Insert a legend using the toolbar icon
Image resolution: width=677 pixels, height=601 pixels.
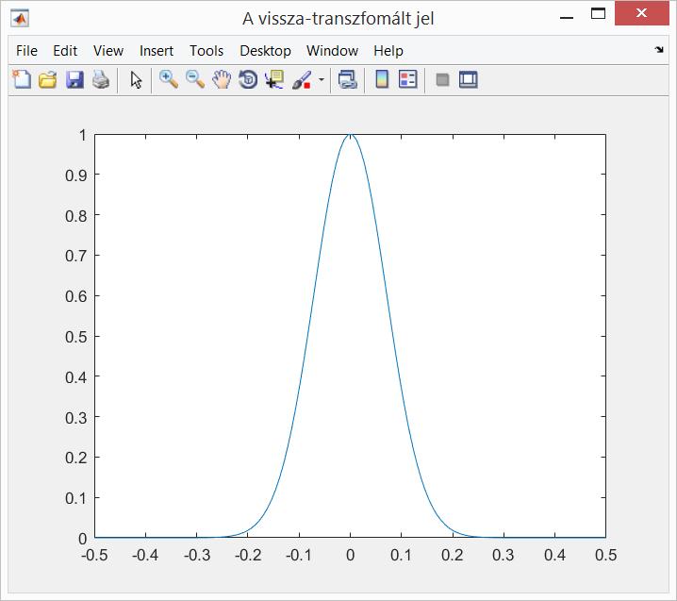click(408, 80)
